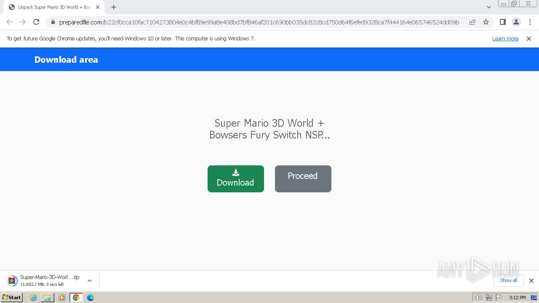Expand options for the Super-Mario zip download

[x=90, y=281]
